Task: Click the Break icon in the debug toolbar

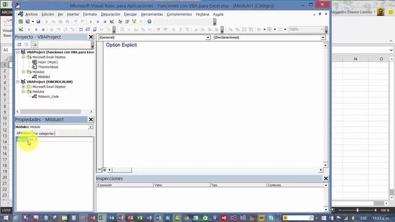Action: [x=36, y=30]
